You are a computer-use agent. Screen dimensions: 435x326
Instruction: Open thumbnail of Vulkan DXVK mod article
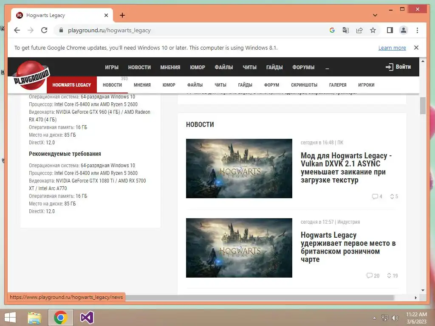239,169
